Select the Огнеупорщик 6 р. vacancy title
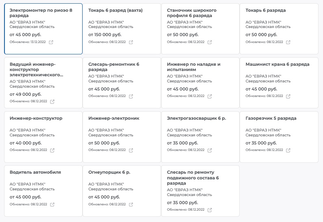323x222 pixels. tap(109, 172)
